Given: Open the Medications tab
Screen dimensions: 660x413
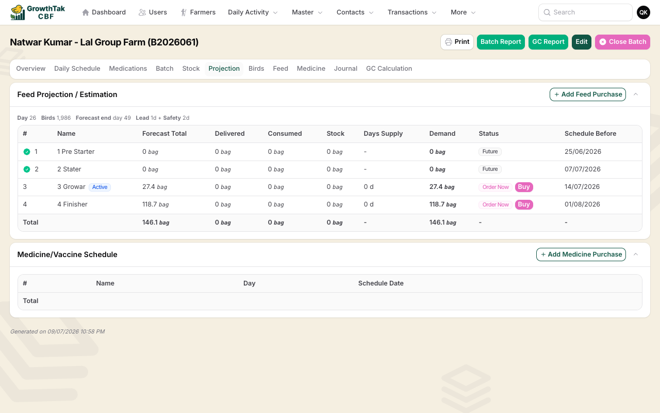Looking at the screenshot, I should coord(128,69).
